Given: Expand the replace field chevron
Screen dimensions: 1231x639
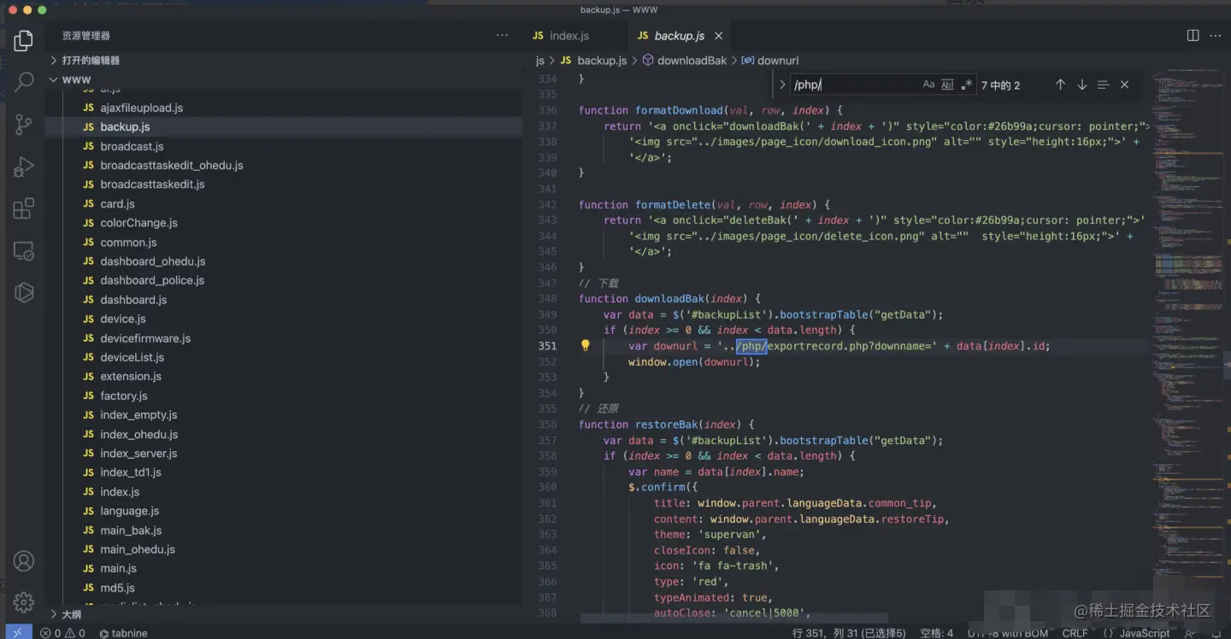Looking at the screenshot, I should tap(781, 85).
